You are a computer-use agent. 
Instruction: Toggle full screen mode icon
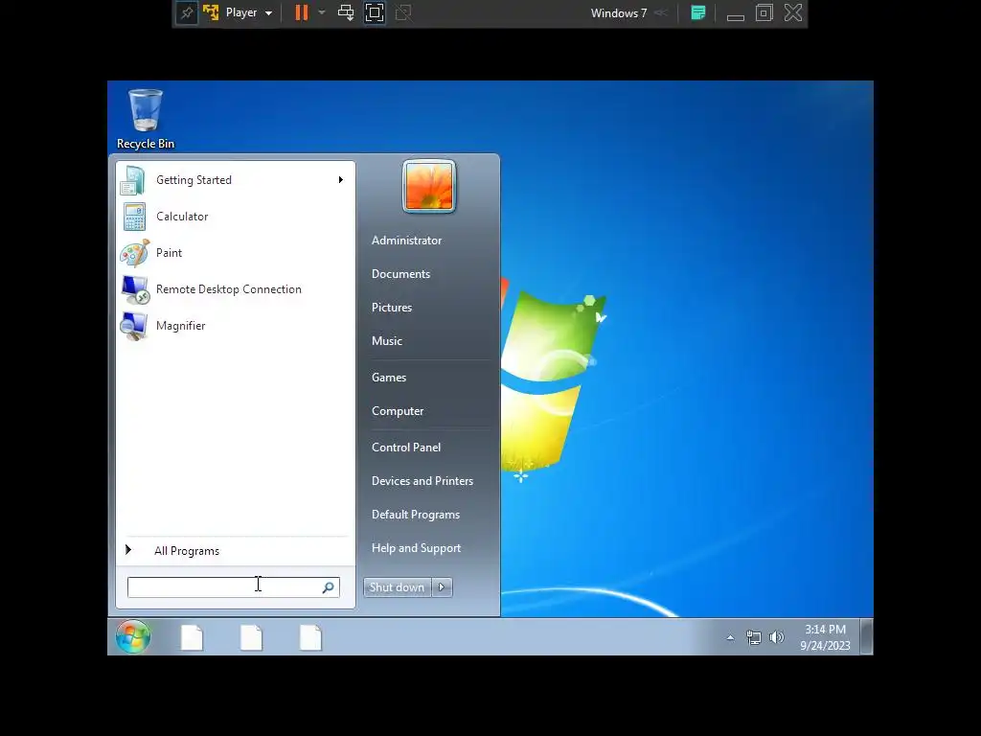coord(375,12)
